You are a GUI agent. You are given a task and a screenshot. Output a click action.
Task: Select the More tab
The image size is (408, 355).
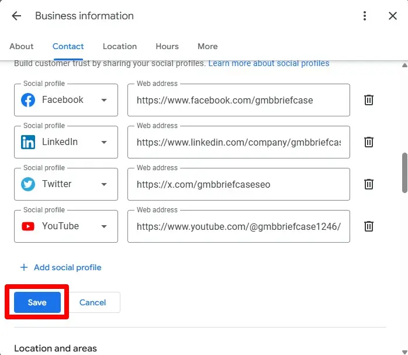click(x=208, y=46)
